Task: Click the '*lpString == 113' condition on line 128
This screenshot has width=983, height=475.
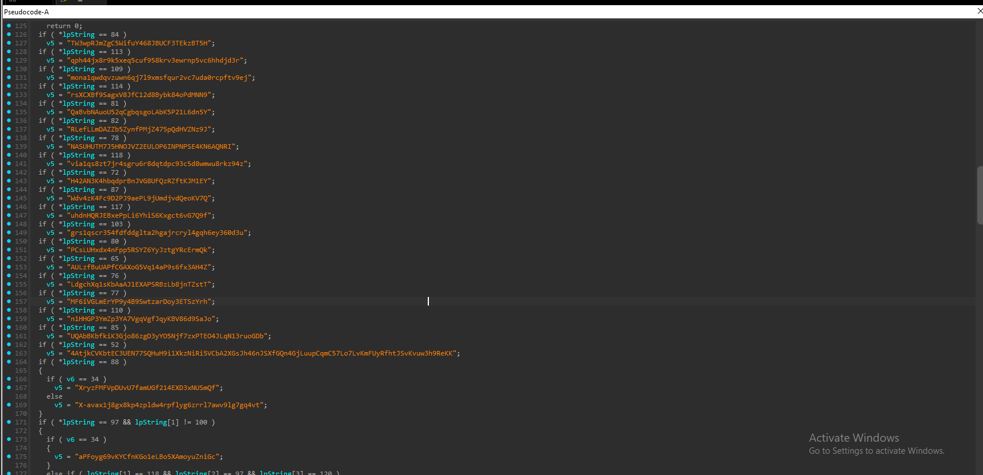Action: click(x=91, y=52)
